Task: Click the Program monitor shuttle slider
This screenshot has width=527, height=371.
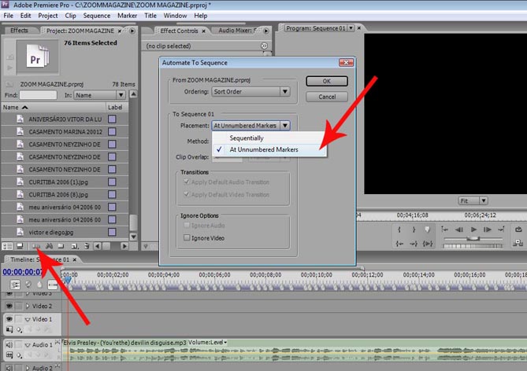Action: [473, 237]
